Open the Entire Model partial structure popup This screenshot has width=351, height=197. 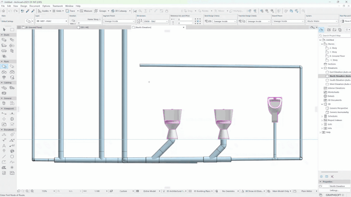pos(150,191)
